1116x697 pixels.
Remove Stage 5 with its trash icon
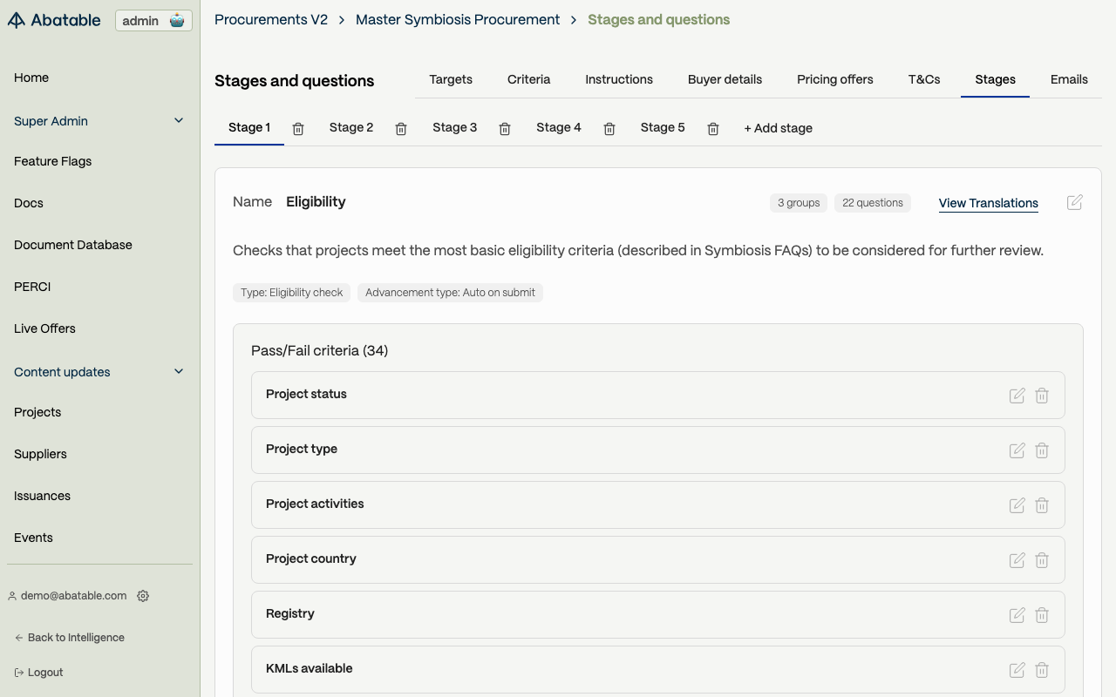[713, 129]
